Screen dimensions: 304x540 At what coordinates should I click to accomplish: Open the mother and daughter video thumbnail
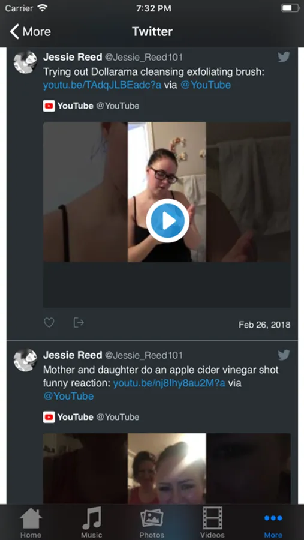[167, 469]
